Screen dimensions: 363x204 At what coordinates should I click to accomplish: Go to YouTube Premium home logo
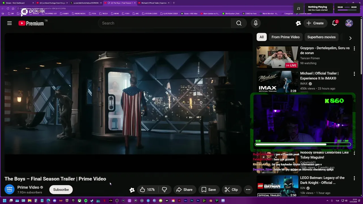(x=31, y=23)
